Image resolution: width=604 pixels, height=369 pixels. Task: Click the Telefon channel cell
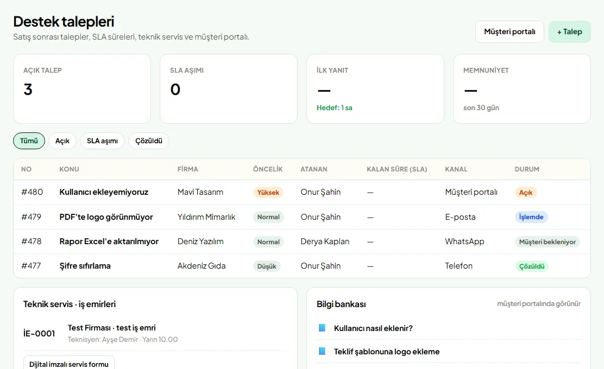[x=459, y=266]
